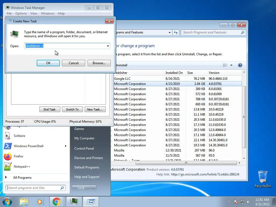Switch to Task Manager taskbar button
Image resolution: width=276 pixels, height=207 pixels.
click(74, 202)
